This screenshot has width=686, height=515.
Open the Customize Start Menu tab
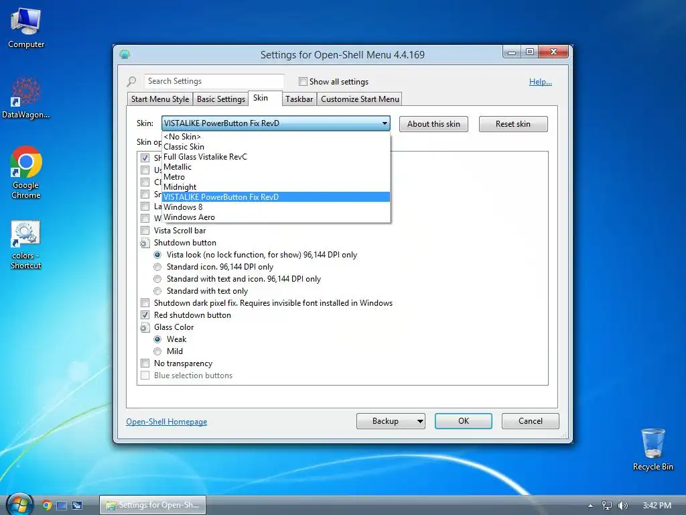tap(360, 99)
